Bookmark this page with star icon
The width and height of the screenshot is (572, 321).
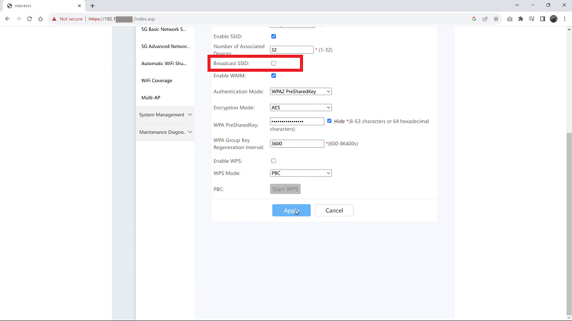pyautogui.click(x=496, y=19)
